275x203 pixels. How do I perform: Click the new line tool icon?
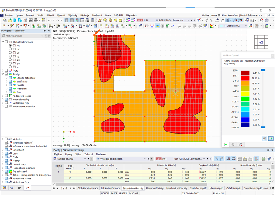tap(12, 26)
